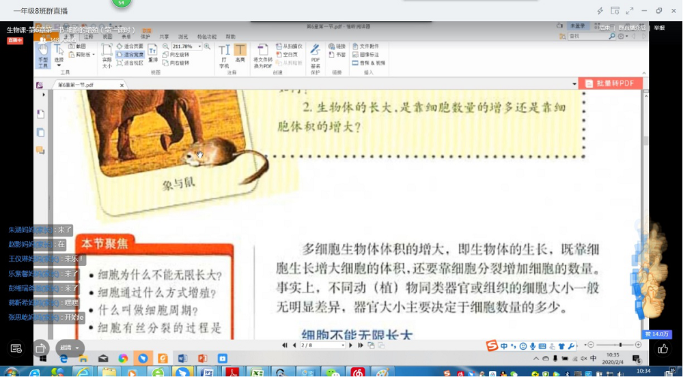This screenshot has width=683, height=377.
Task: Click the zoom out magnifier icon
Action: [165, 46]
